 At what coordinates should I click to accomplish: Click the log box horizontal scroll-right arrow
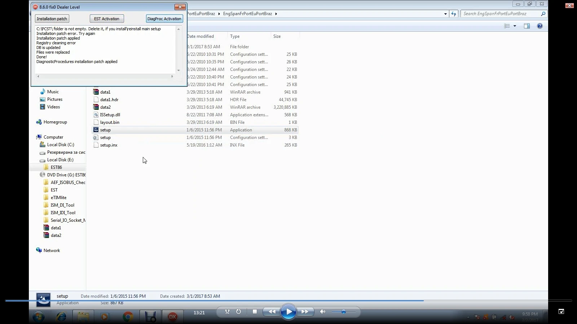[172, 76]
